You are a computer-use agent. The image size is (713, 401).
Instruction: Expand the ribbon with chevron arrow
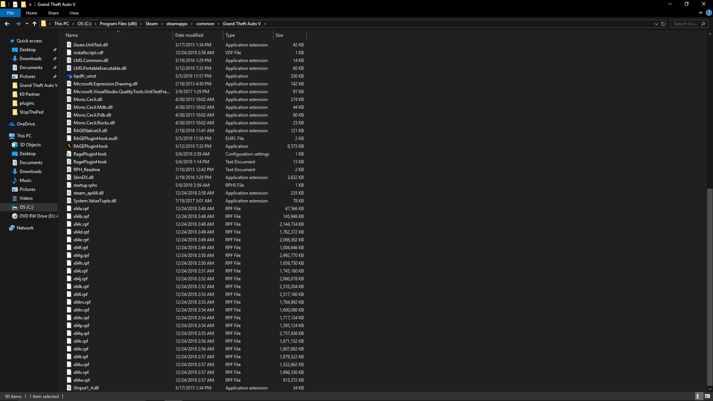click(x=701, y=13)
